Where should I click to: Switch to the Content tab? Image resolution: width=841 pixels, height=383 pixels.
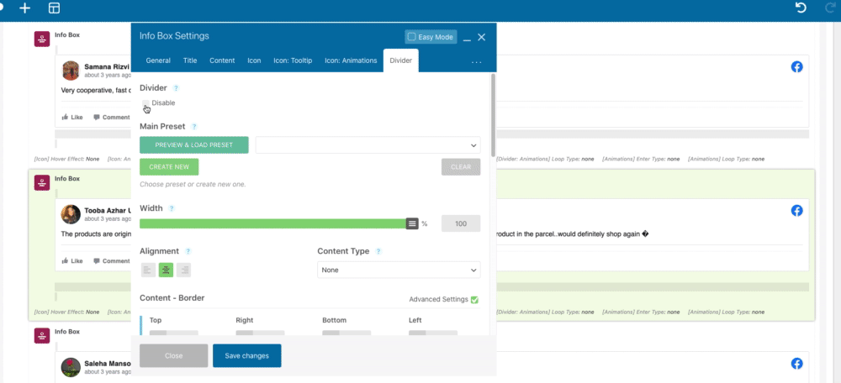pos(222,60)
